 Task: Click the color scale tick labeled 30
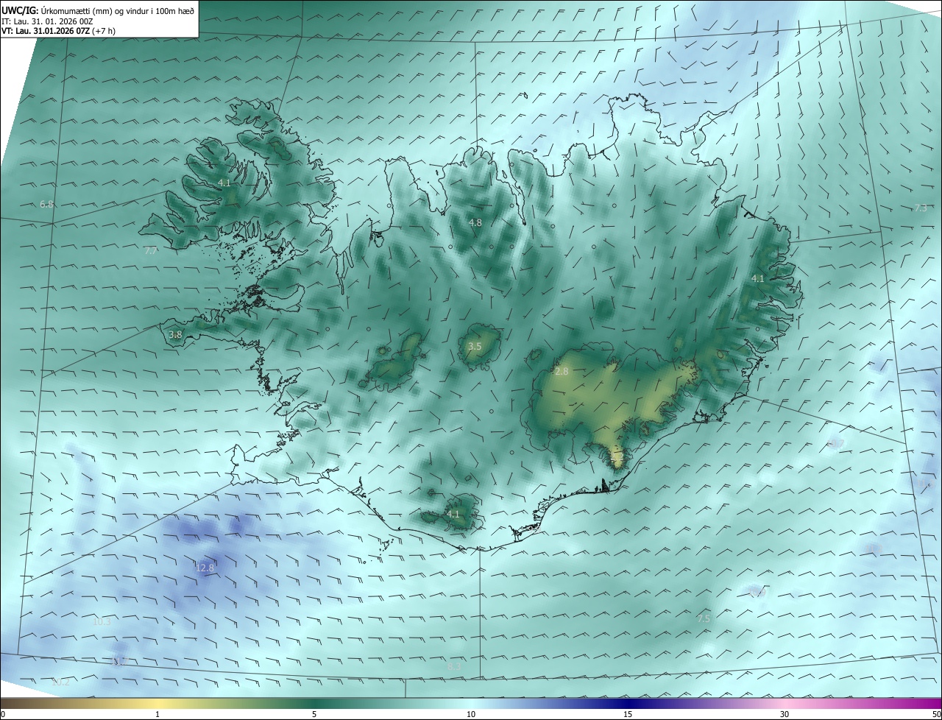(785, 714)
